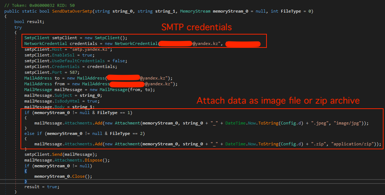Click the Token 0x06000032 comment line

(40, 5)
